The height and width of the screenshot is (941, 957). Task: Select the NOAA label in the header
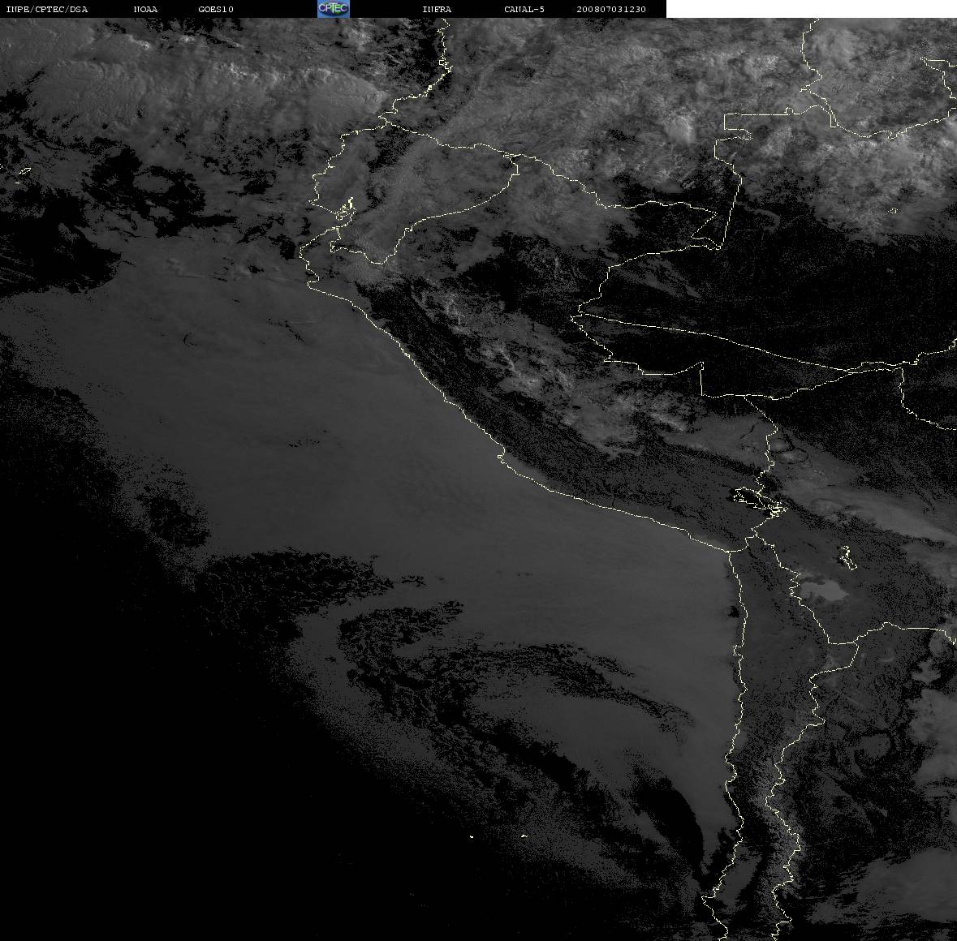pos(145,9)
